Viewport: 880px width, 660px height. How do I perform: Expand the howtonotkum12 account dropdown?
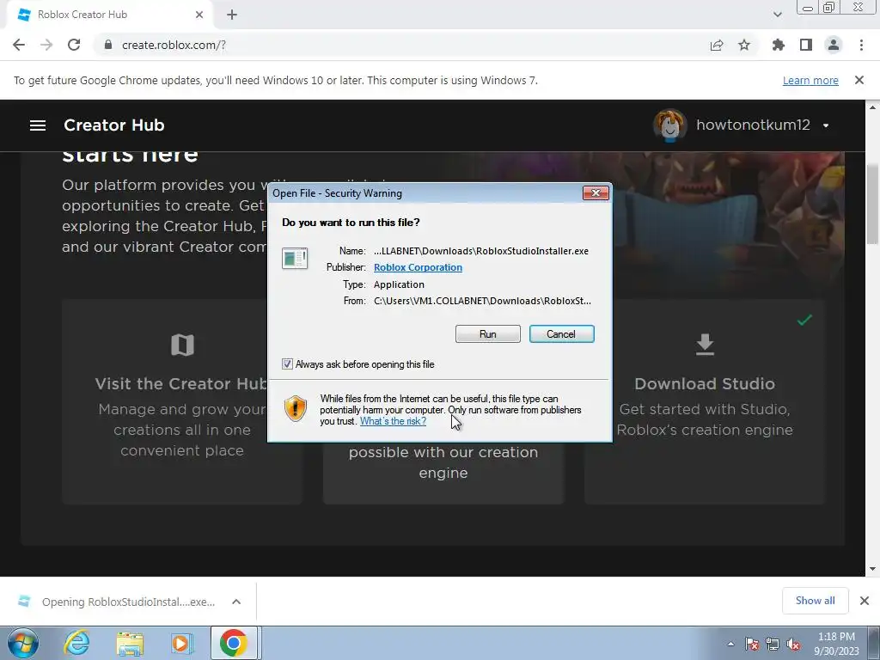(826, 125)
